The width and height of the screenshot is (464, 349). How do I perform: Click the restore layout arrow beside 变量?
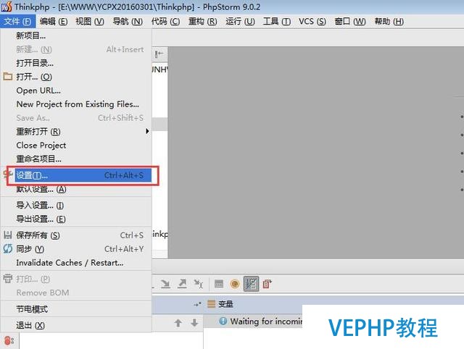tap(197, 304)
